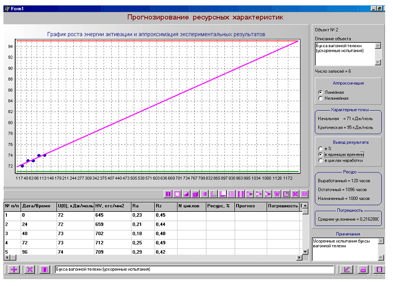Image resolution: width=393 pixels, height=286 pixels.
Task: Click Rz value 0,49 in row 4
Action: (x=160, y=243)
